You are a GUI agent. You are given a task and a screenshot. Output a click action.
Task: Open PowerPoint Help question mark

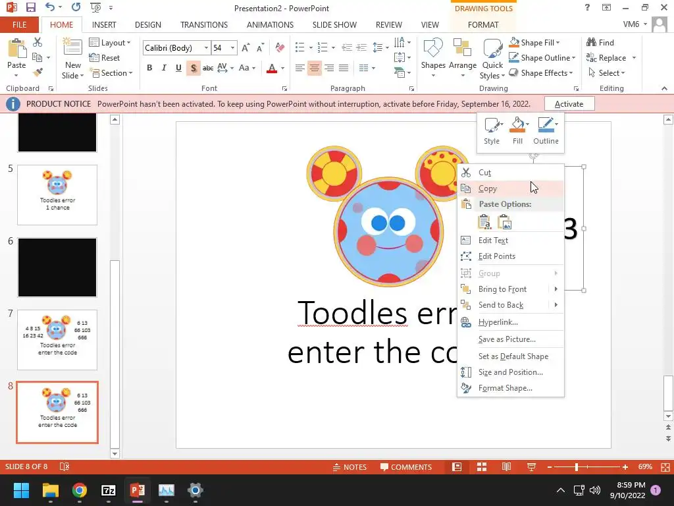point(587,7)
